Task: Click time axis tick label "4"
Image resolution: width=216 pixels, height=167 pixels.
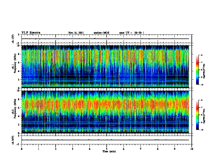Action: click(90, 149)
